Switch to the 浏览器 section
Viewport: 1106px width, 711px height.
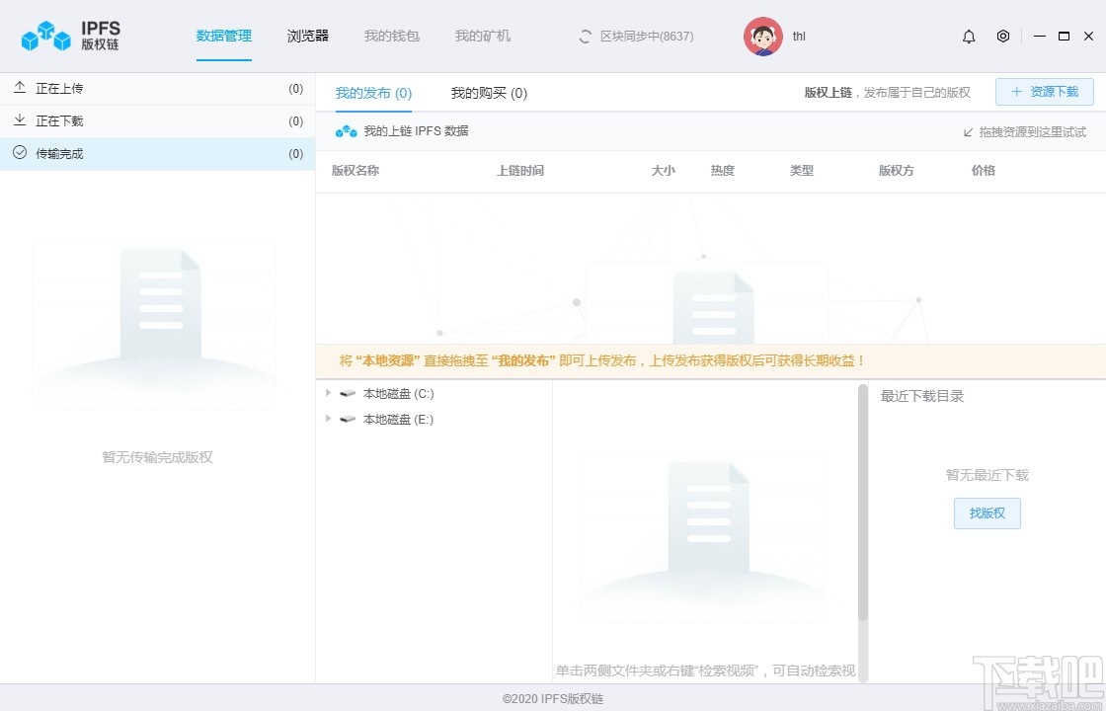pyautogui.click(x=307, y=35)
